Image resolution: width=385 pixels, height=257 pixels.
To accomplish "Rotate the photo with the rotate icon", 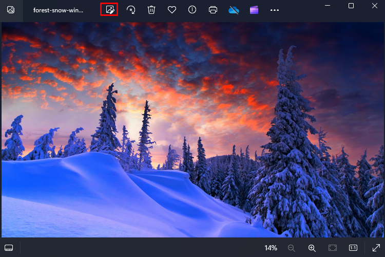I will [x=130, y=10].
